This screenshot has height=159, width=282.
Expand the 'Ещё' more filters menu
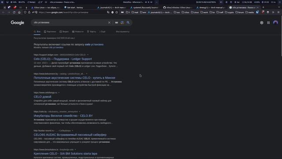tap(103, 31)
